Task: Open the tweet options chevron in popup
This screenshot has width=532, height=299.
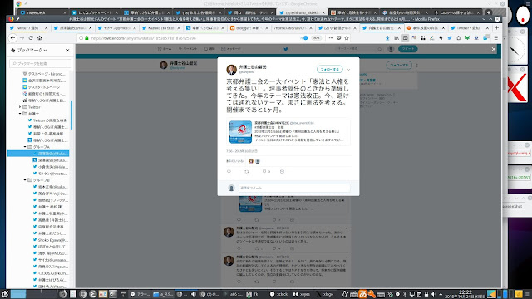Action: pos(349,70)
